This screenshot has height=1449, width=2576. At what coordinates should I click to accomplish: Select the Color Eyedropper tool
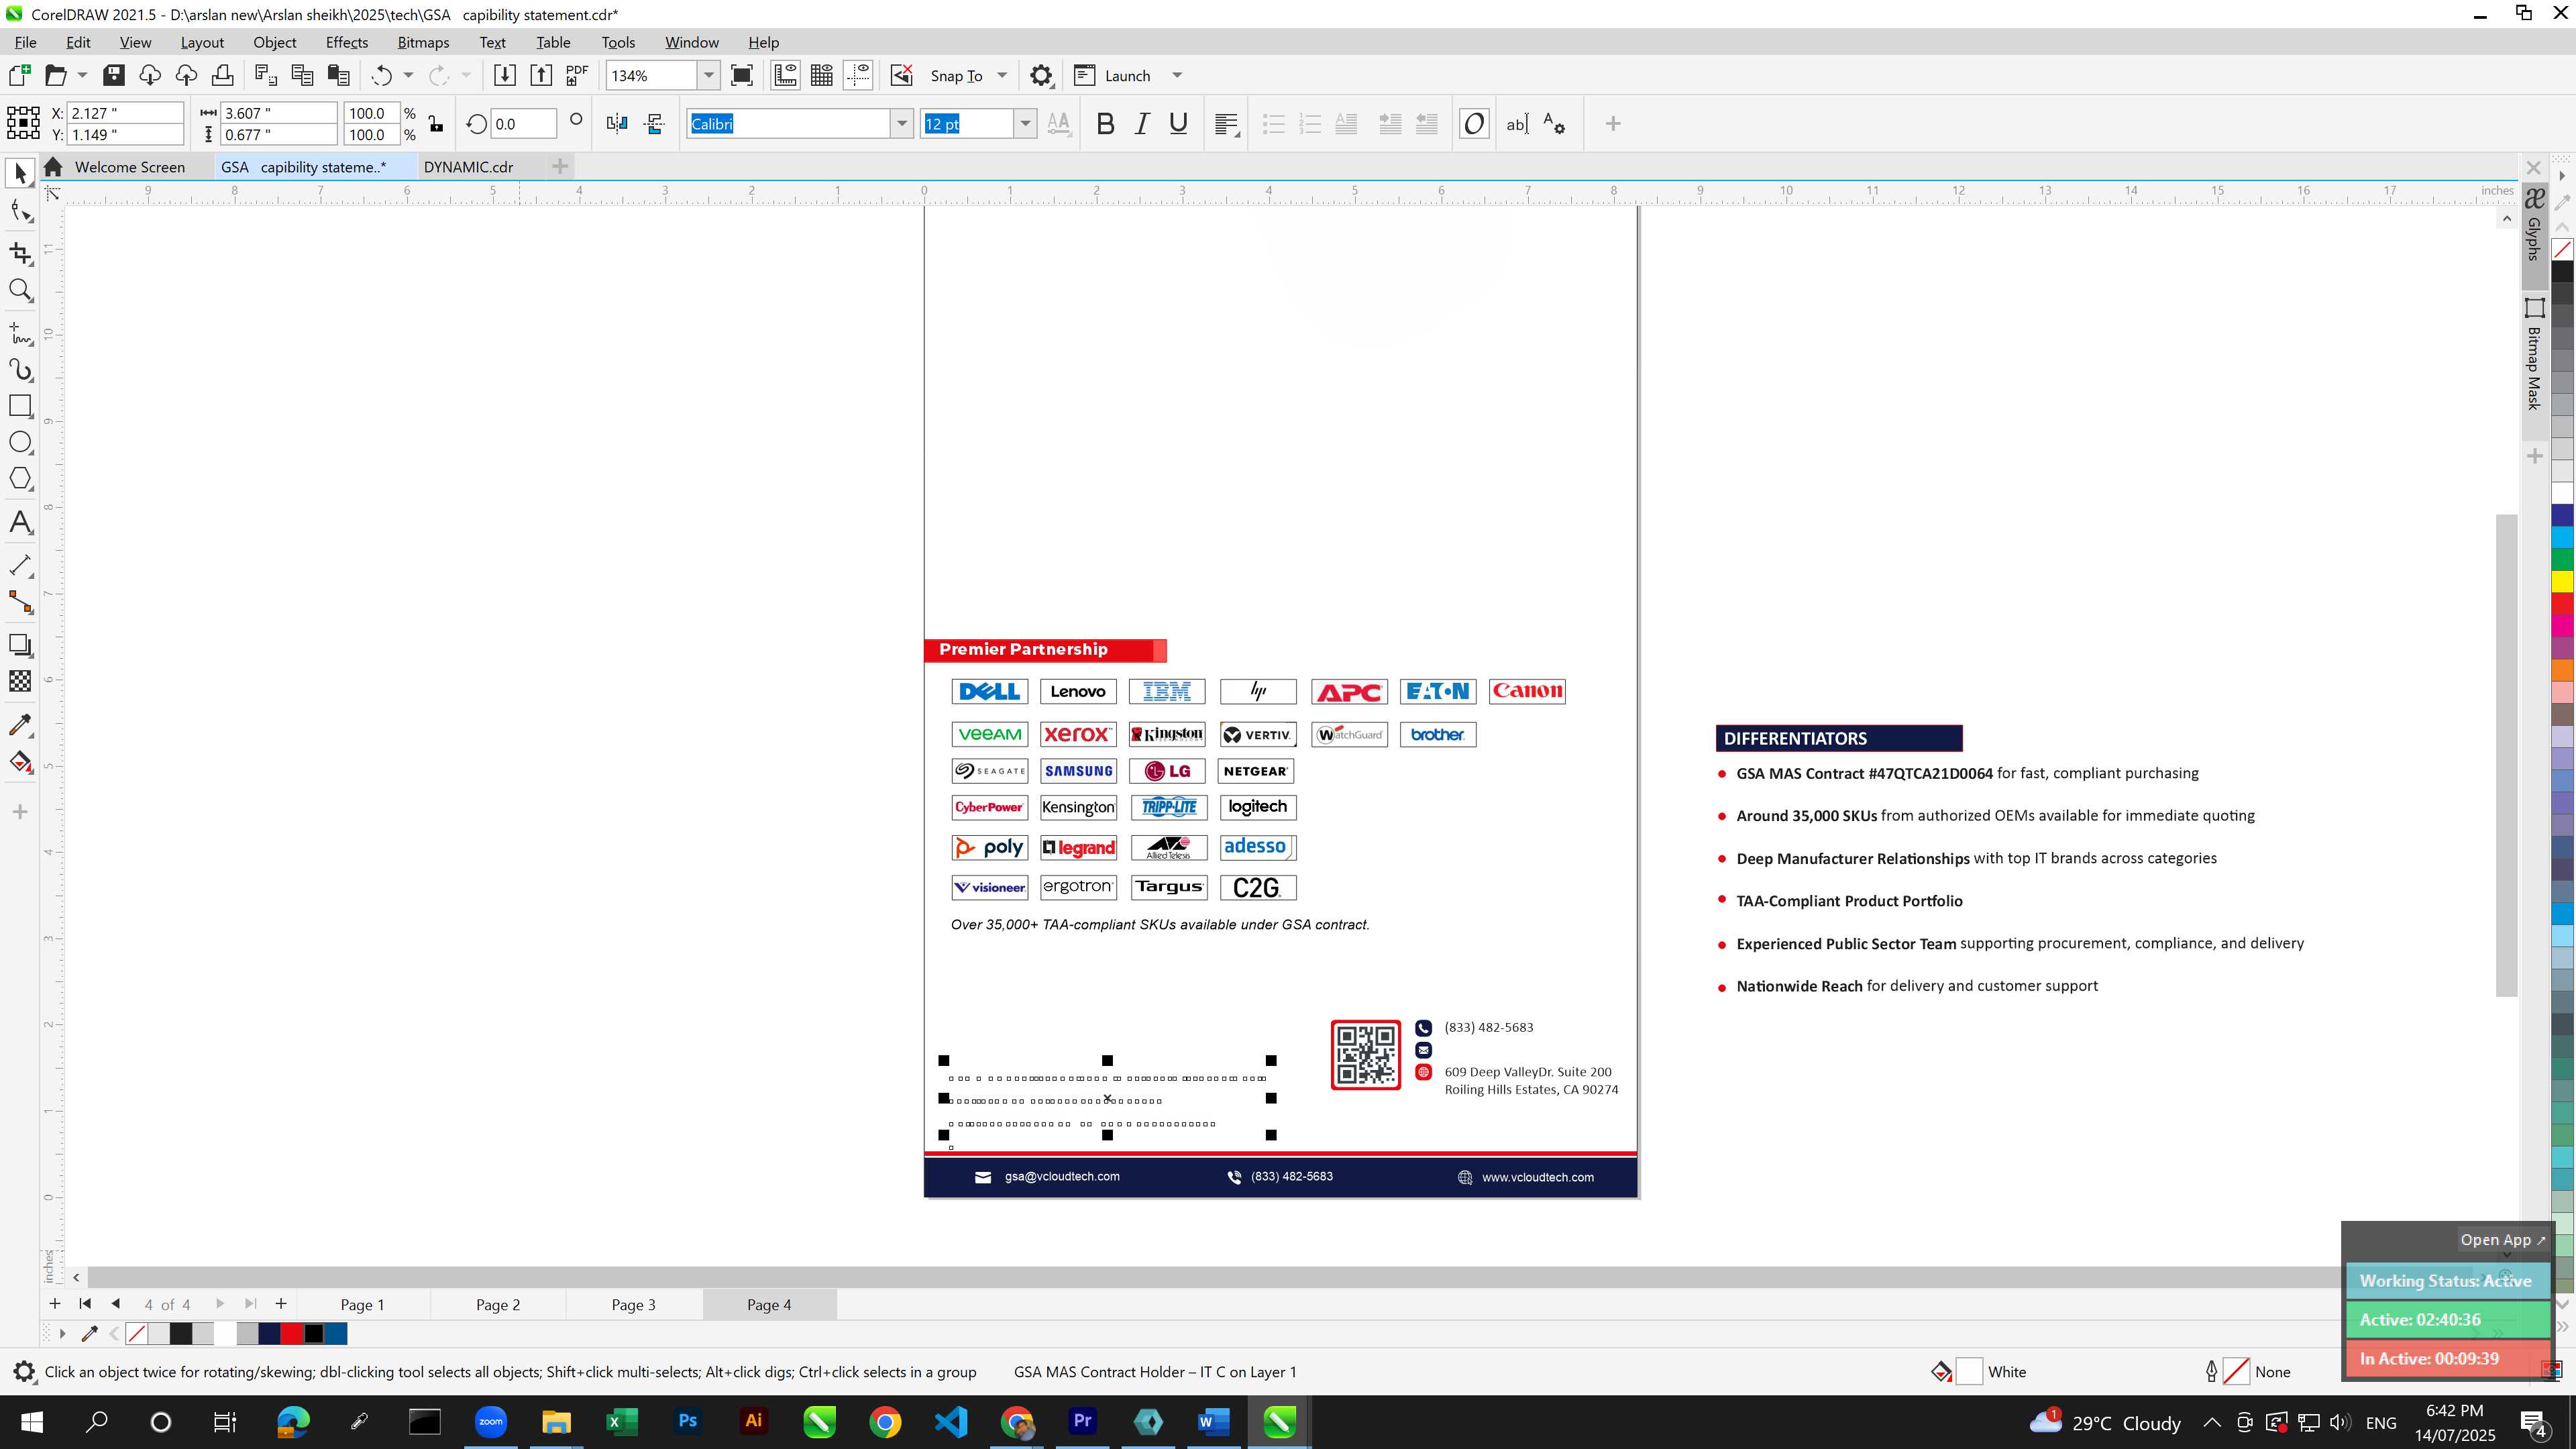(20, 725)
